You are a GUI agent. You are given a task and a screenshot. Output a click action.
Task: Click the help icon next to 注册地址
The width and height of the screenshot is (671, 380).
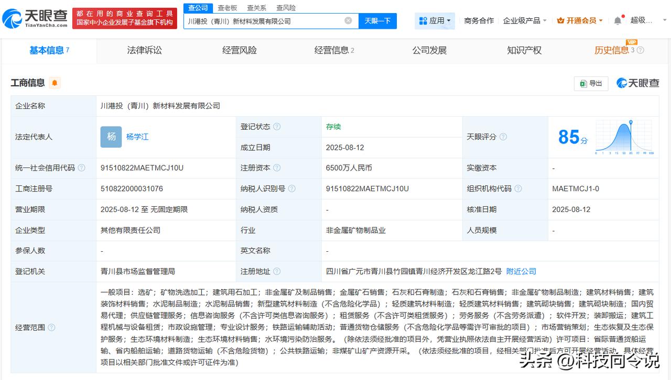[x=277, y=271]
